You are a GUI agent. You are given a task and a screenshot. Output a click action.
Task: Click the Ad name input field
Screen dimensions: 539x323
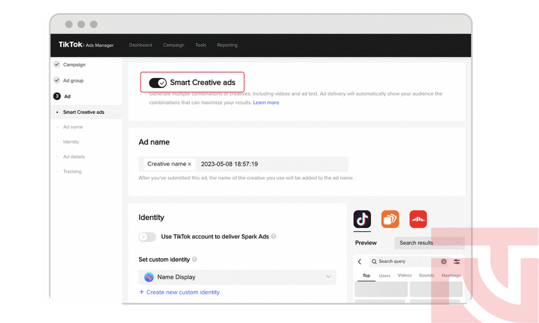pyautogui.click(x=244, y=164)
